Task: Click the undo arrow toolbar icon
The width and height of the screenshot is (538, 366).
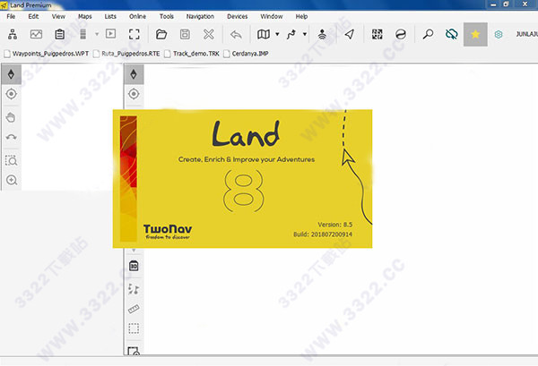Action: click(236, 34)
